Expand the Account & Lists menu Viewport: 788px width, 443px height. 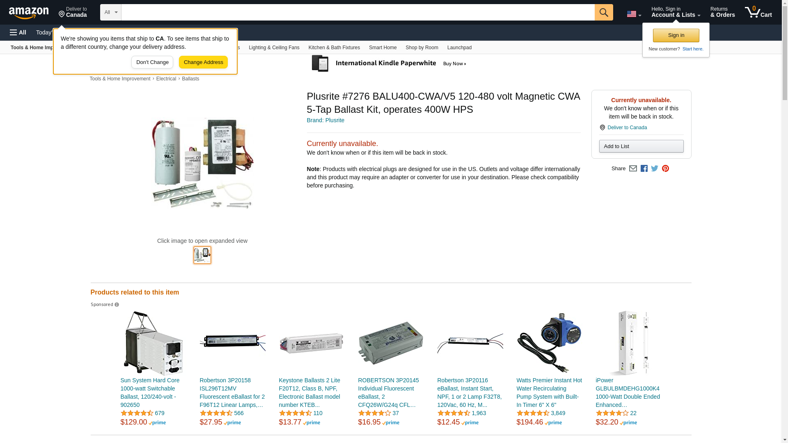coord(676,12)
